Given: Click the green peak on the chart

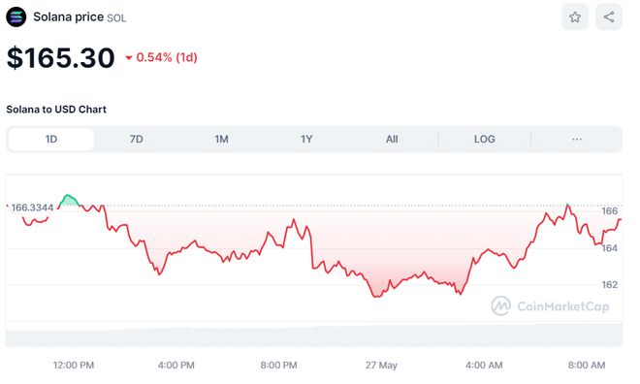Looking at the screenshot, I should (69, 200).
